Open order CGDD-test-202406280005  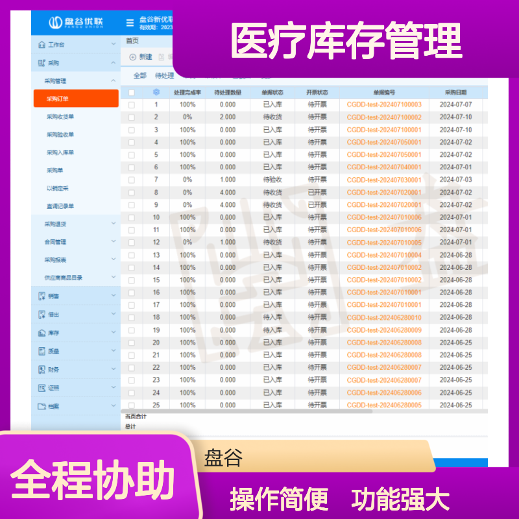[384, 405]
